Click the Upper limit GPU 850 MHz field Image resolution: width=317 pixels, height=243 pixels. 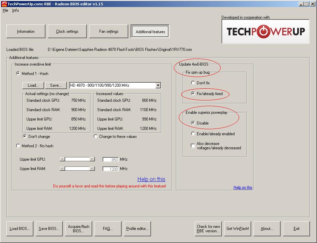click(x=111, y=160)
